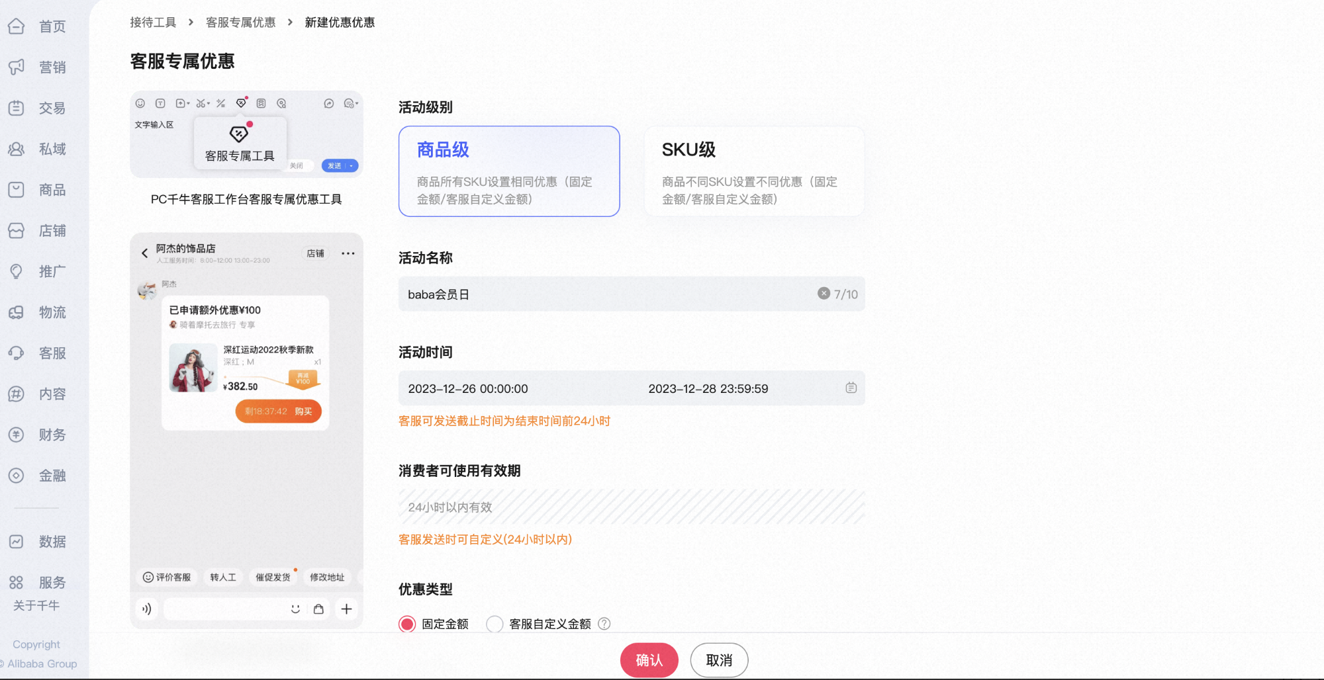Edit the activity name baba会员日
Image resolution: width=1324 pixels, height=680 pixels.
click(632, 294)
